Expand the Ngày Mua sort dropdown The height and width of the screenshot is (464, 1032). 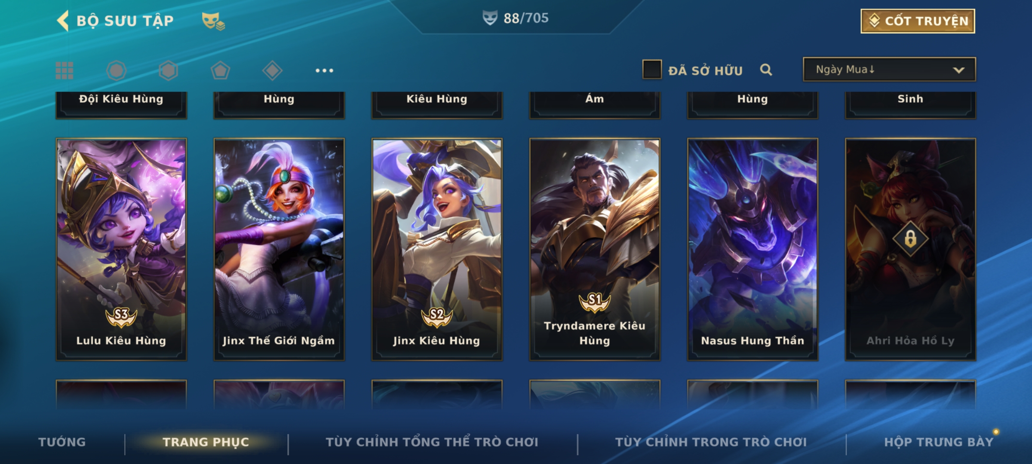point(889,69)
